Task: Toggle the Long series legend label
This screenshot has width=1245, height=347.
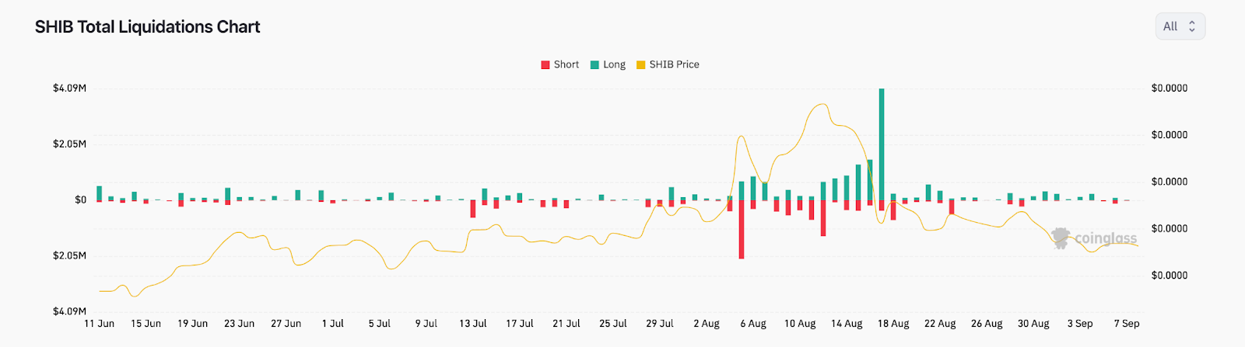Action: [614, 64]
